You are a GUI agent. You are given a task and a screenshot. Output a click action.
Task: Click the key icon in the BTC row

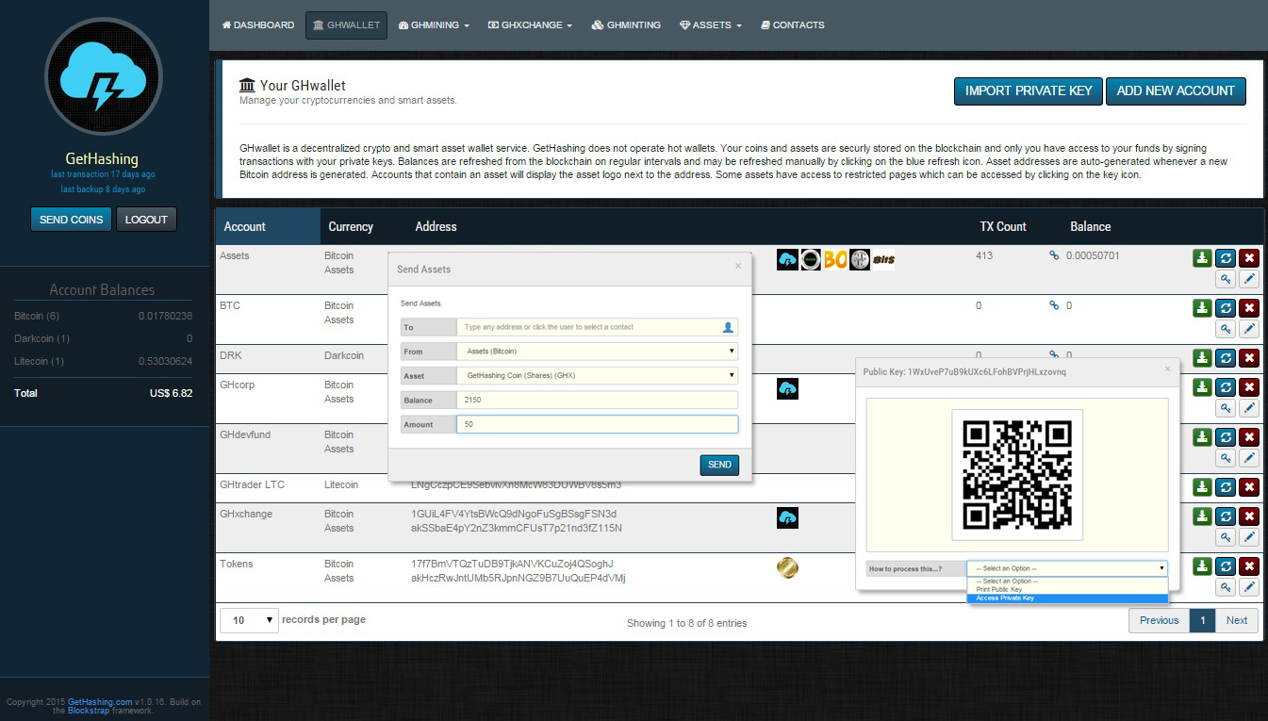pyautogui.click(x=1226, y=329)
